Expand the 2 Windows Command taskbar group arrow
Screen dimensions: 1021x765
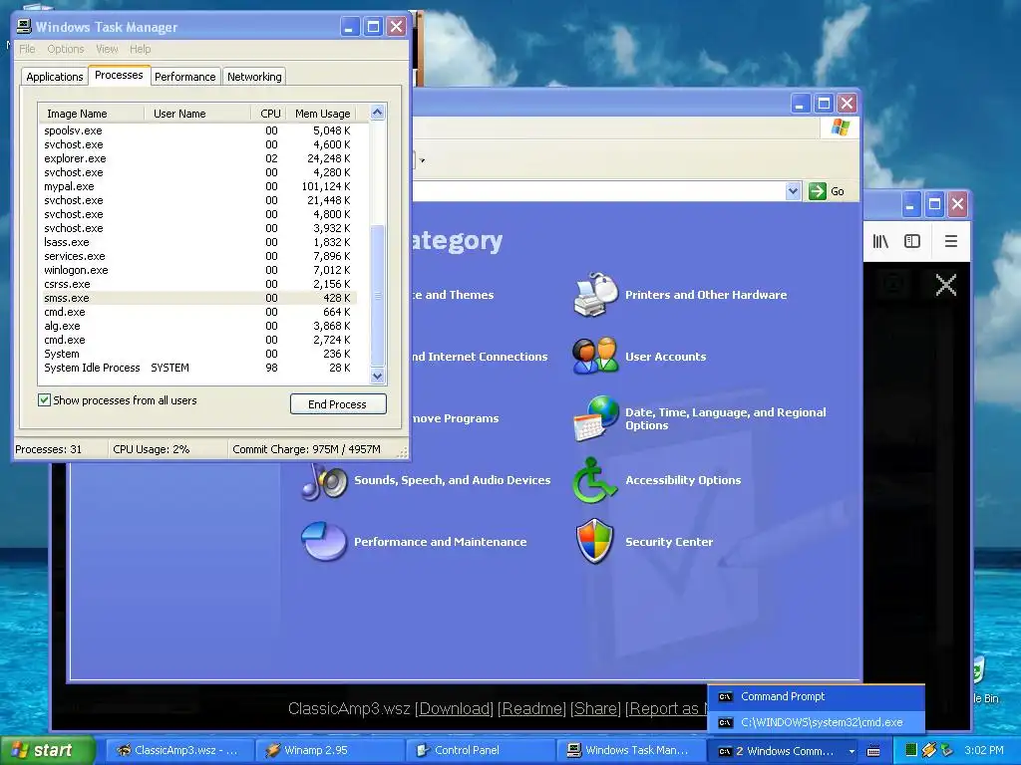click(x=851, y=751)
